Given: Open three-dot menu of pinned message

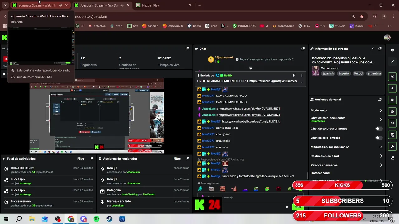Looking at the screenshot, I should pyautogui.click(x=301, y=76).
